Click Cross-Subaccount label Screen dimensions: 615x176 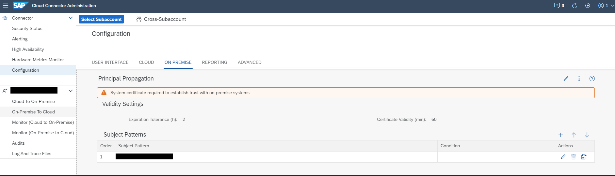[165, 19]
